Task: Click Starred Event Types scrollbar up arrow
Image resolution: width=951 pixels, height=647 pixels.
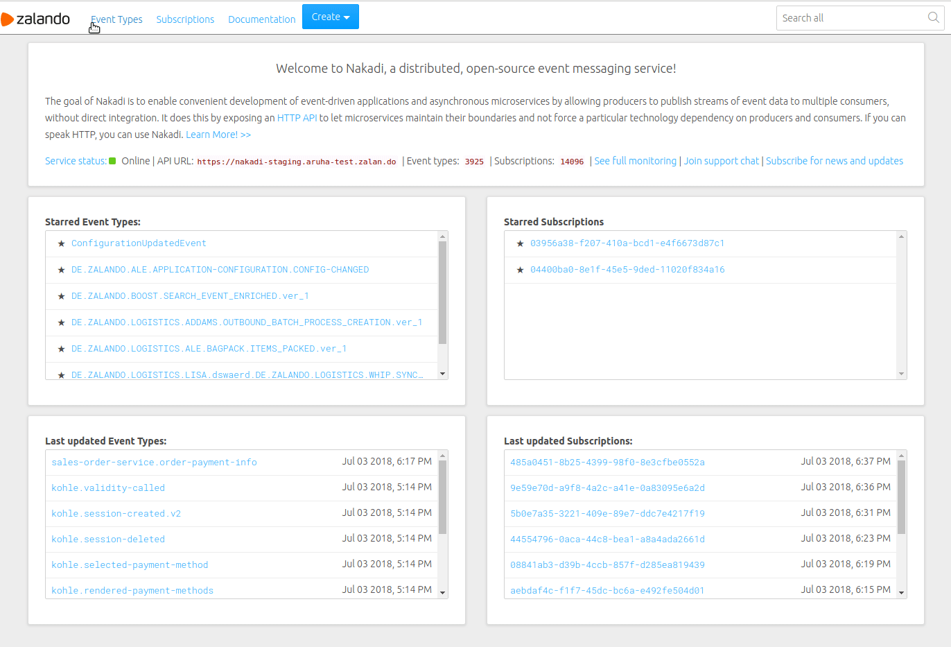Action: [442, 236]
